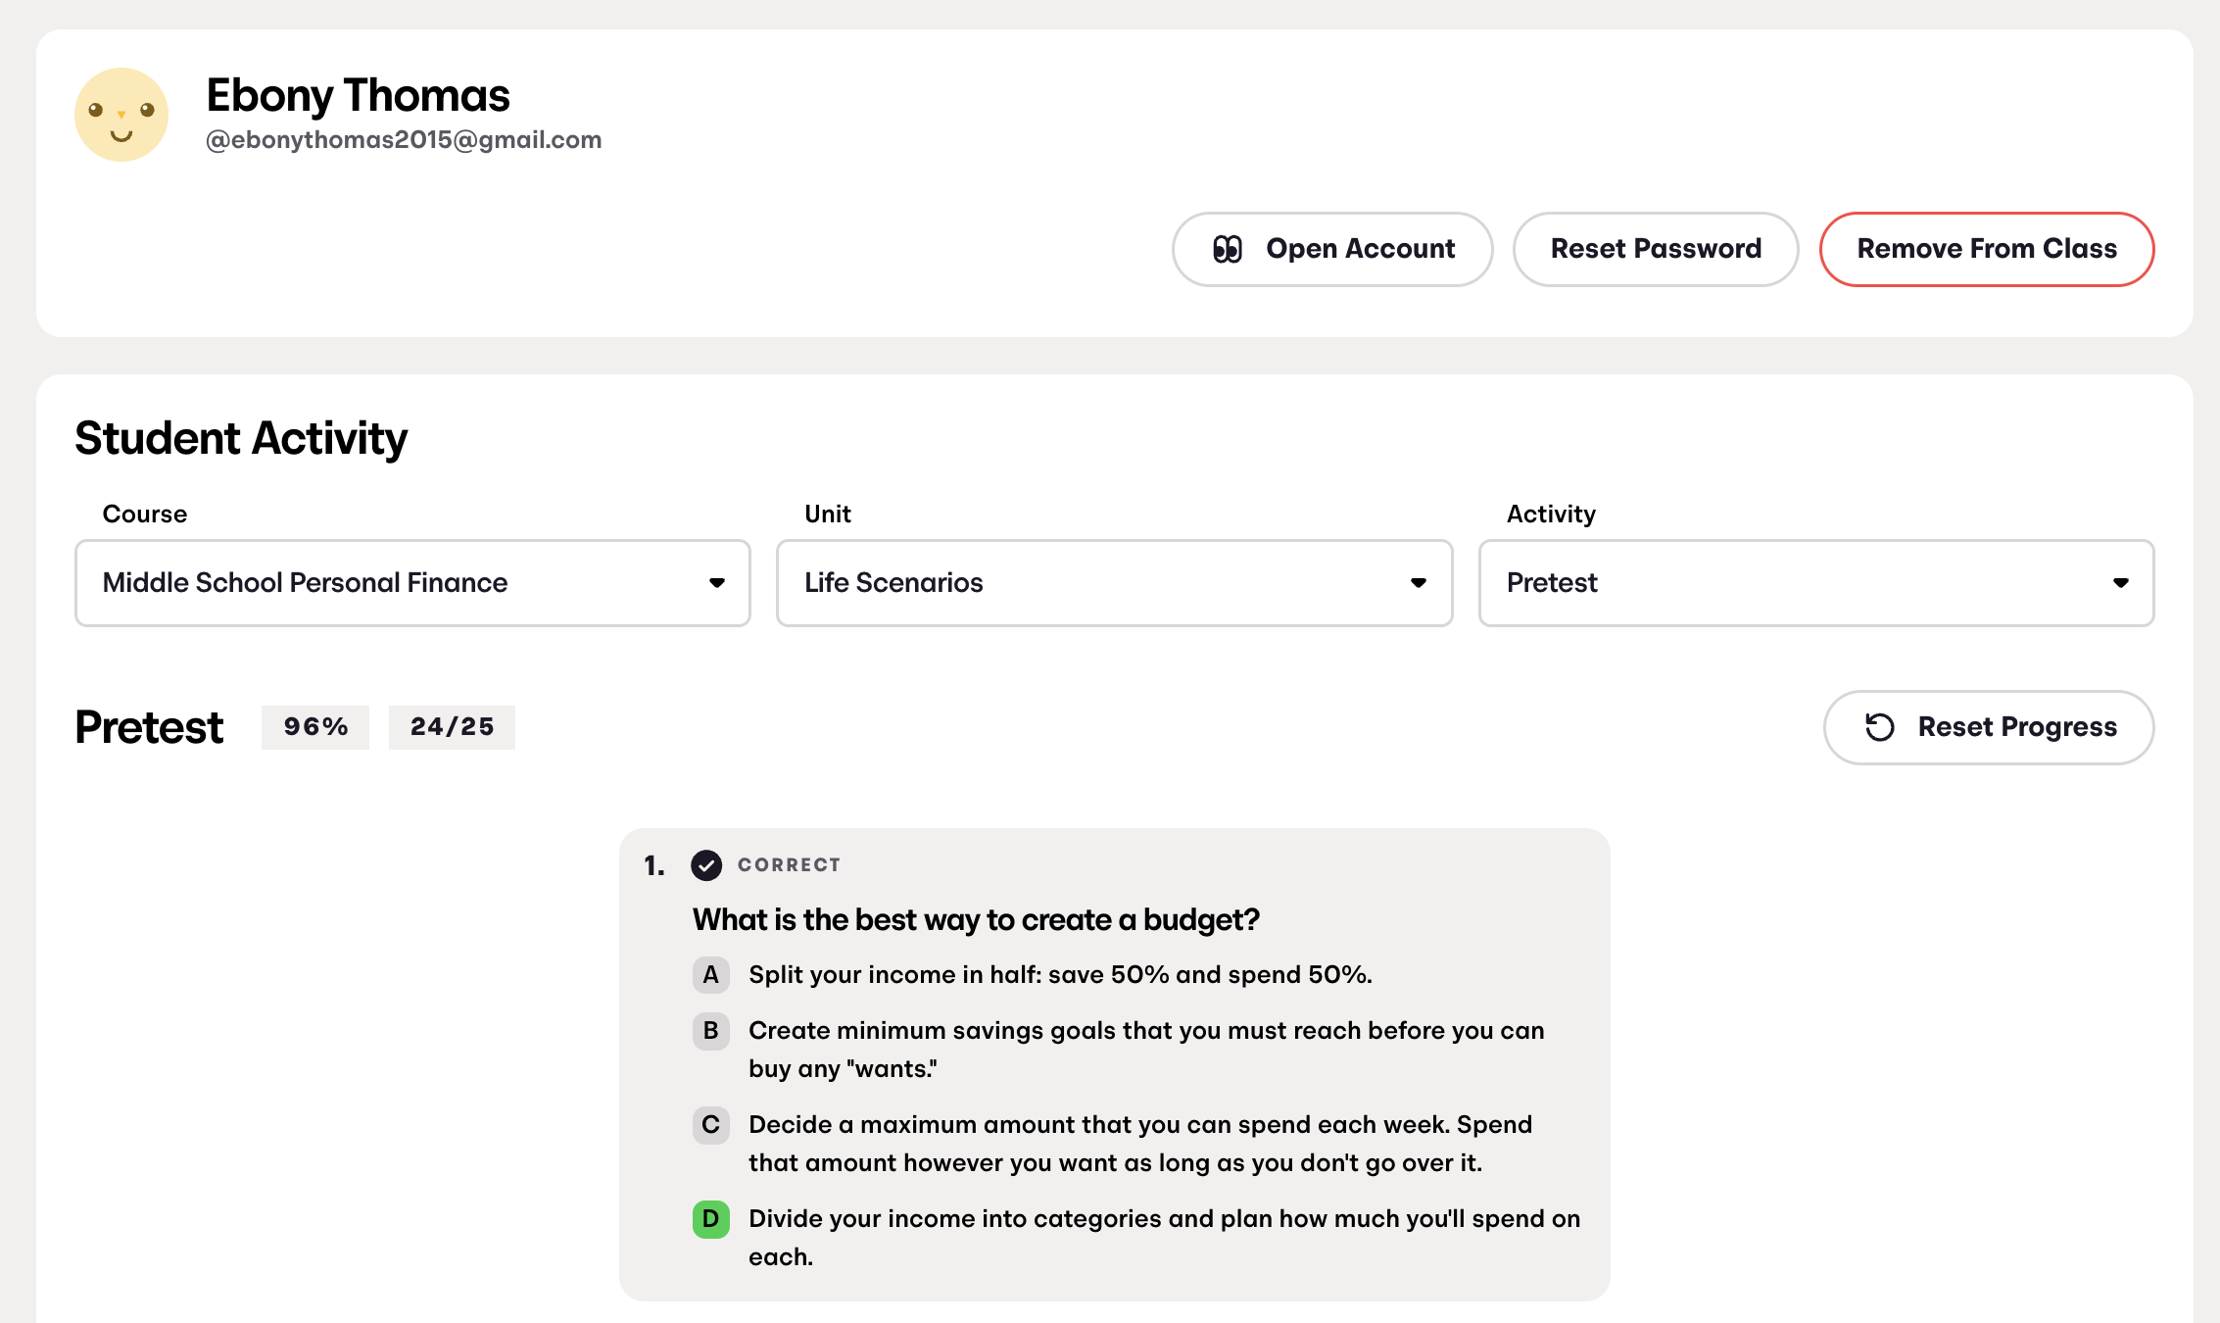The image size is (2220, 1323).
Task: Click answer text 'Divide your income into categories'
Action: coord(1164,1238)
